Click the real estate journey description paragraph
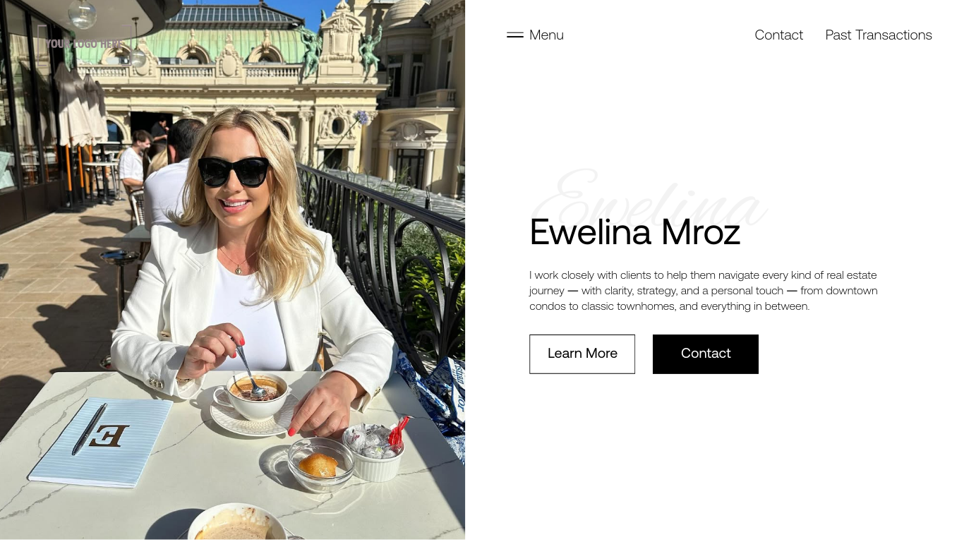 pos(704,291)
